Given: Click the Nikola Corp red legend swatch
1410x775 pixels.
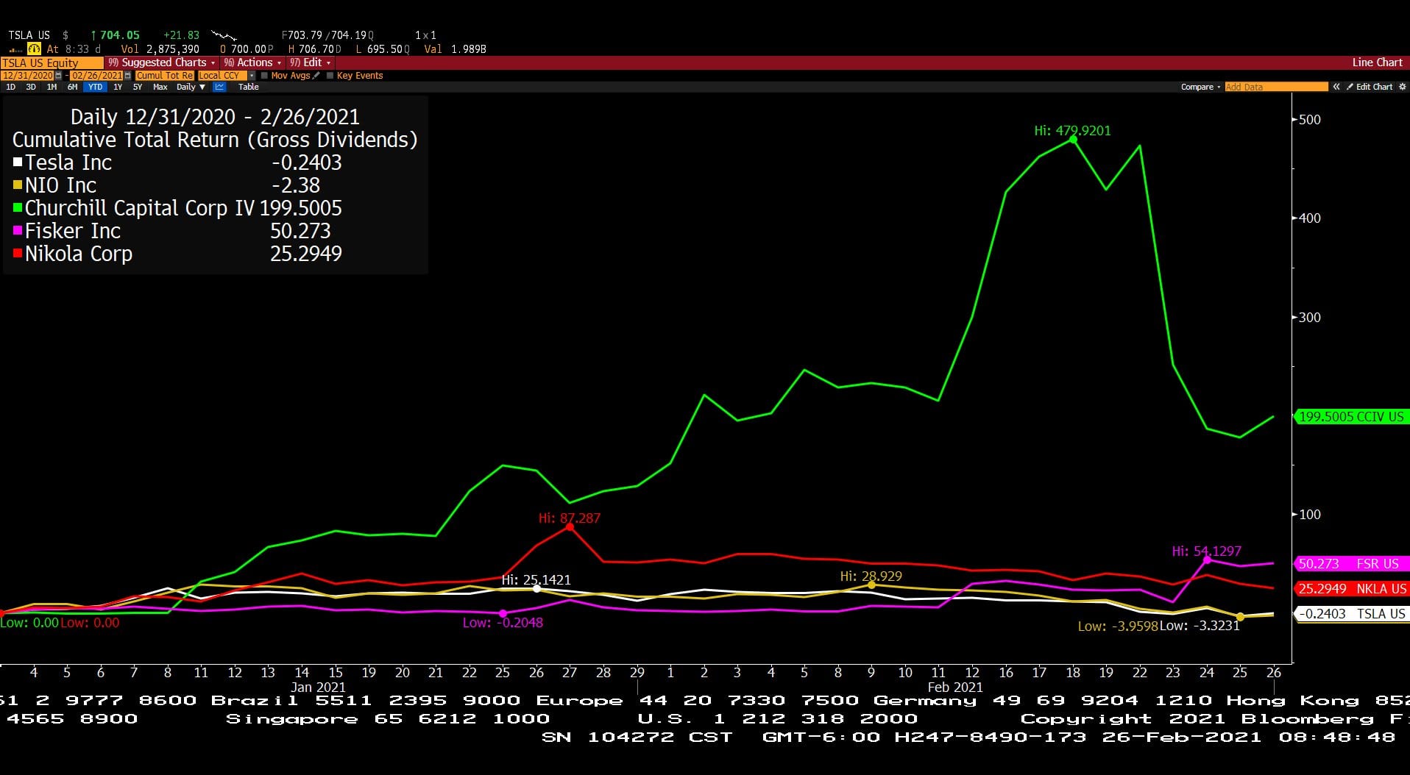Looking at the screenshot, I should click(18, 253).
